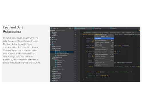Screen dimensions: 143x107
Task: Expand the Command folder
Action: pyautogui.click(x=52, y=47)
